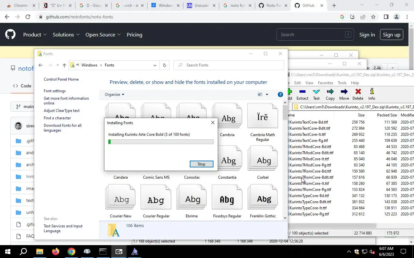414x258 pixels.
Task: Open Edit menu in 7-Zip
Action: point(298,83)
